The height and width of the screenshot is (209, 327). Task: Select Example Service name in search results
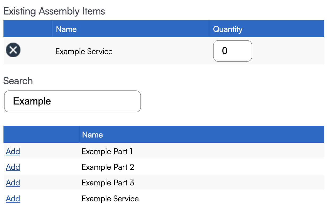point(110,199)
